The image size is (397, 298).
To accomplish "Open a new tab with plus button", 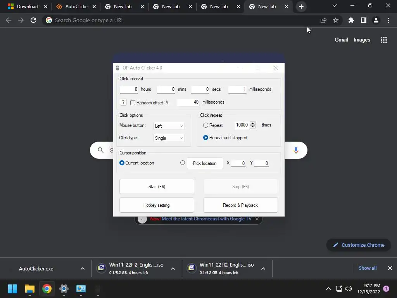I will pyautogui.click(x=301, y=7).
